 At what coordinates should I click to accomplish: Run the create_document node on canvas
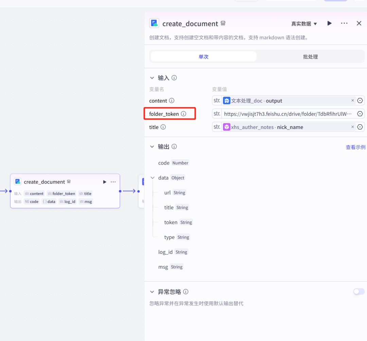pos(105,182)
